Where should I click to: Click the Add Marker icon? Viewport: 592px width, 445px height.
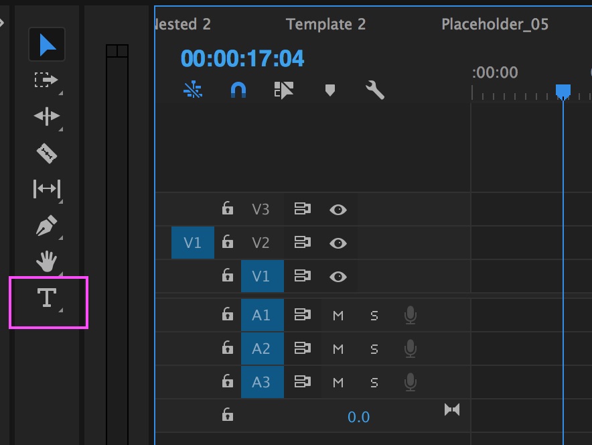(329, 91)
